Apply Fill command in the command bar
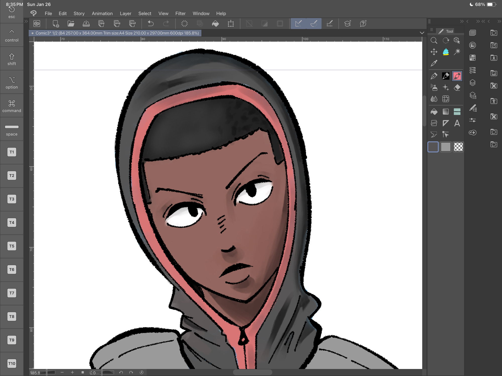Screen dimensions: 502x376 [215, 24]
